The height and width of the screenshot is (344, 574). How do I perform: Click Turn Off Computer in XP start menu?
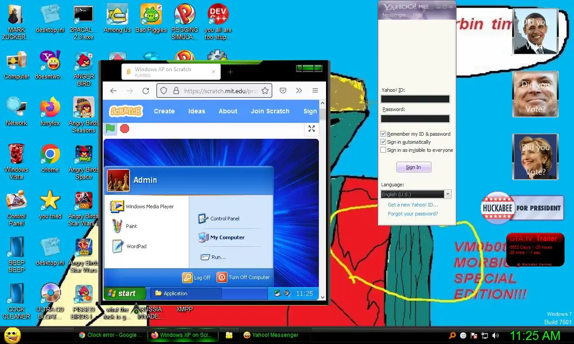(x=243, y=278)
